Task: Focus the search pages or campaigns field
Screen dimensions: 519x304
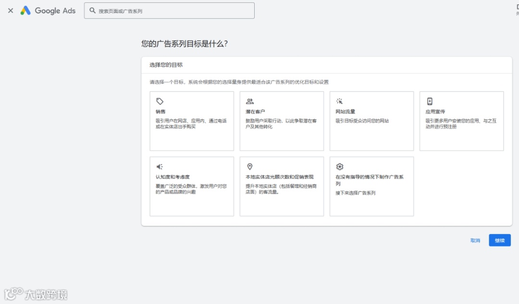Action: (x=169, y=11)
